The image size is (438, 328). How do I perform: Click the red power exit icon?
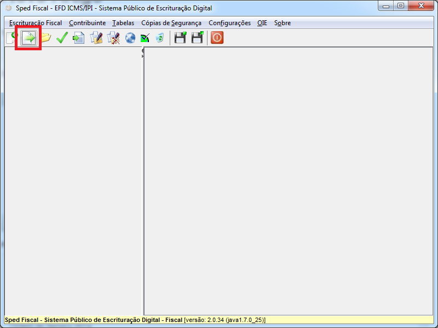[x=217, y=38]
